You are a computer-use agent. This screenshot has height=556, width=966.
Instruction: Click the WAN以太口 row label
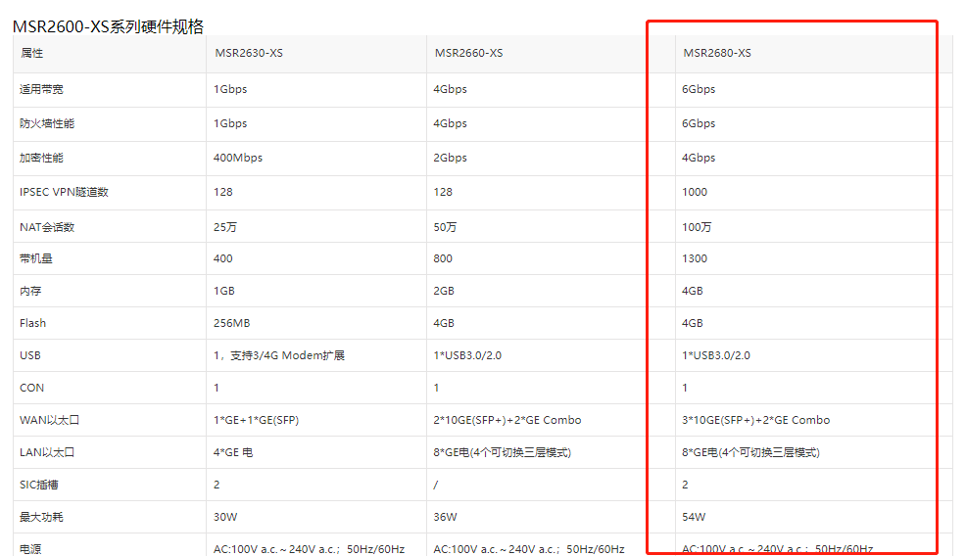(x=49, y=420)
